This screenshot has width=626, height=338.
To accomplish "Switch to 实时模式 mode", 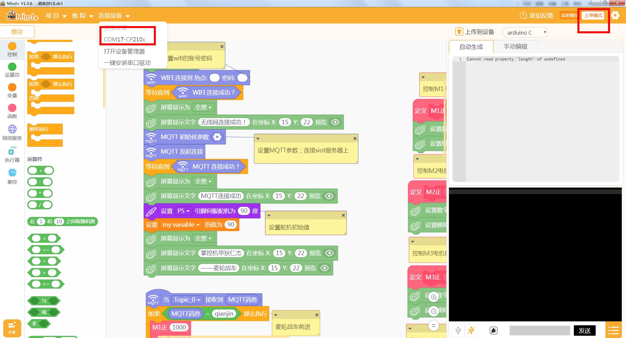I will 569,15.
